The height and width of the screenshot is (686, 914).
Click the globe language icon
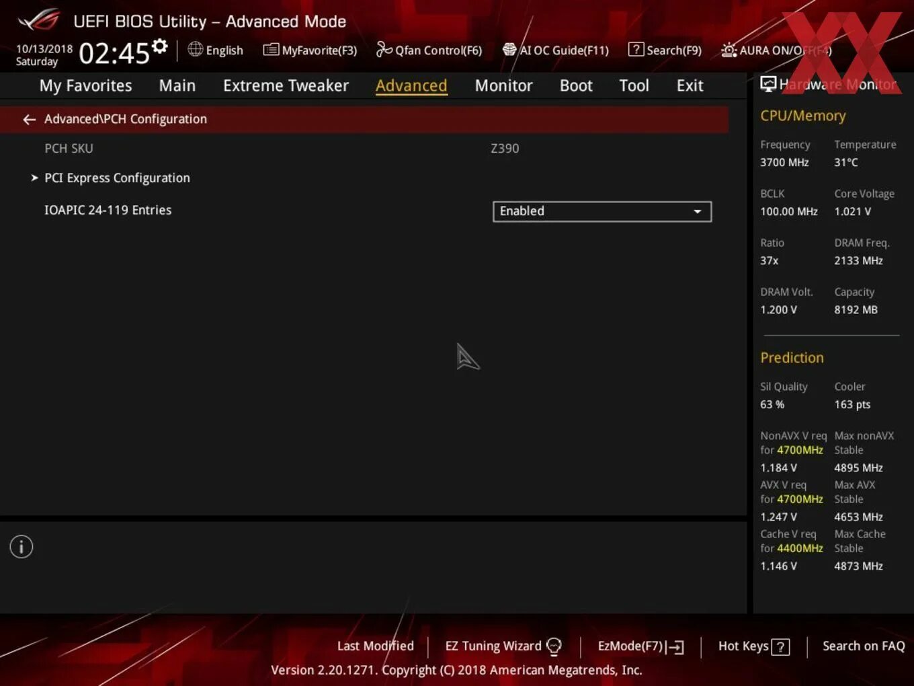coord(195,49)
